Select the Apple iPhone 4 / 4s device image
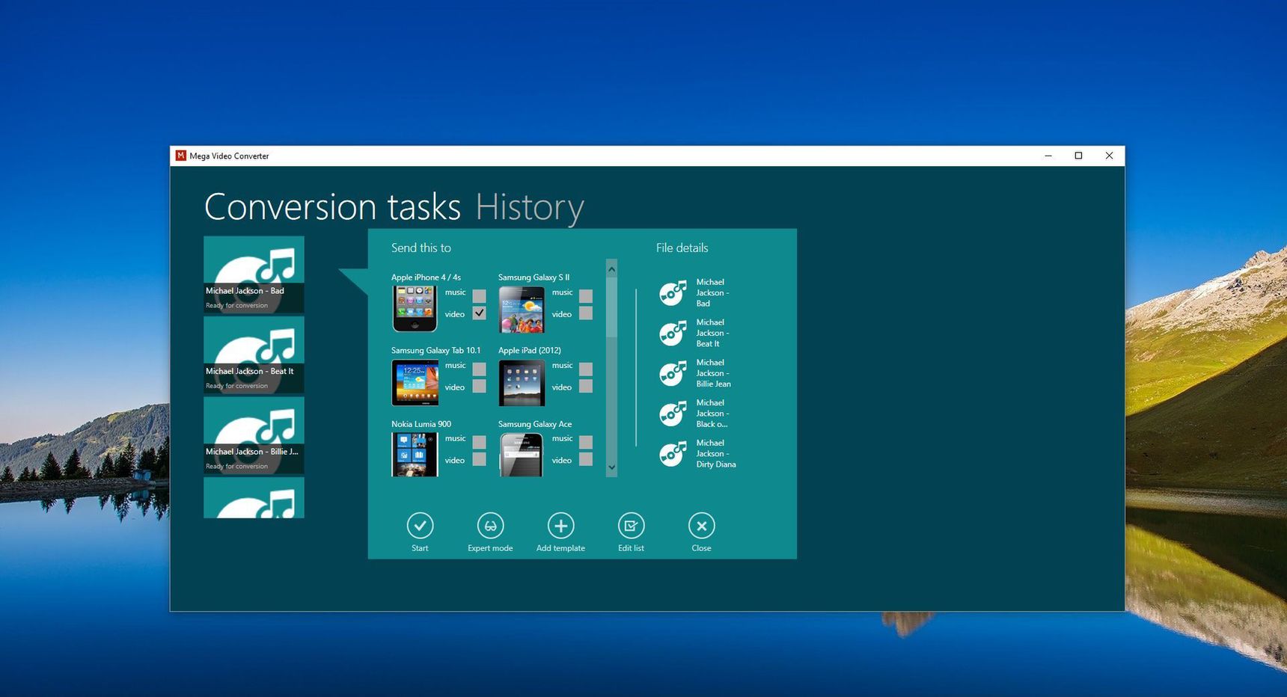This screenshot has height=697, width=1287. pos(415,308)
